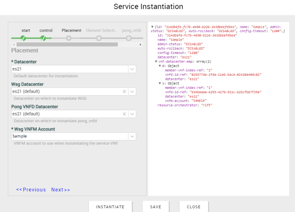Viewport: 295px width, 212px height.
Task: Go to the pong_vnfd step circle
Action: (x=129, y=38)
